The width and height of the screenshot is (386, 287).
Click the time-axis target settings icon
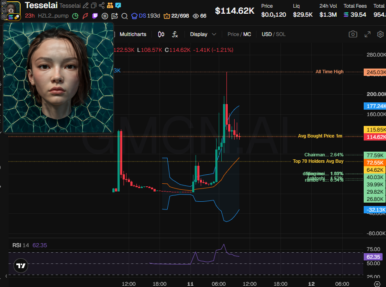[377, 284]
